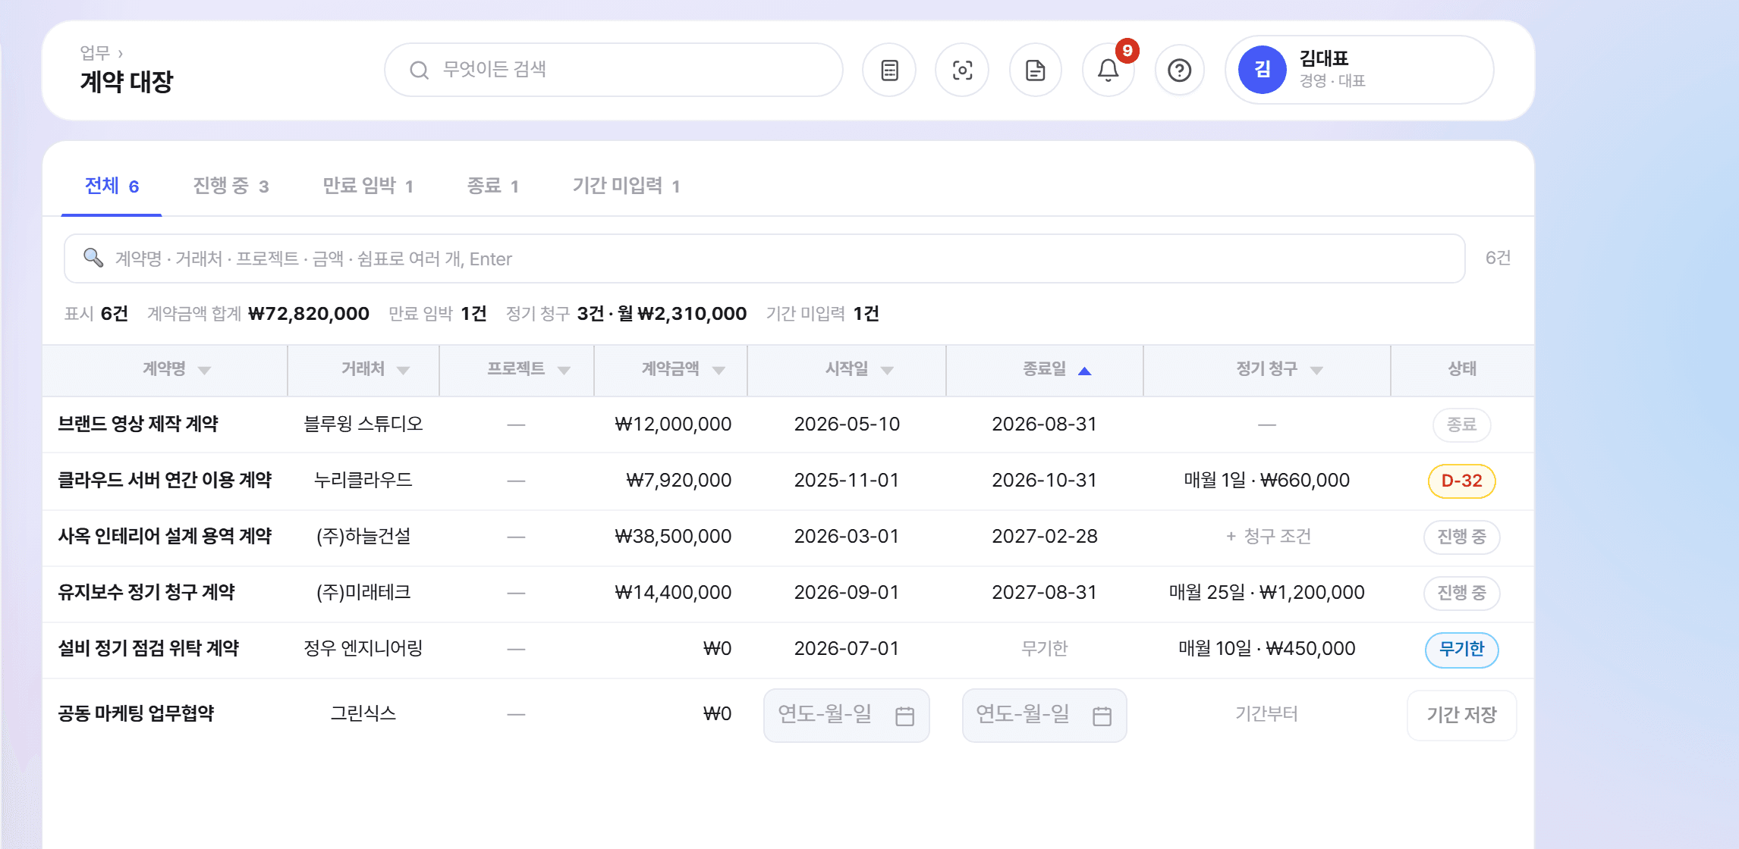Click the (주)하늘건설 client cell
Viewport: 1739px width, 849px height.
tap(363, 537)
